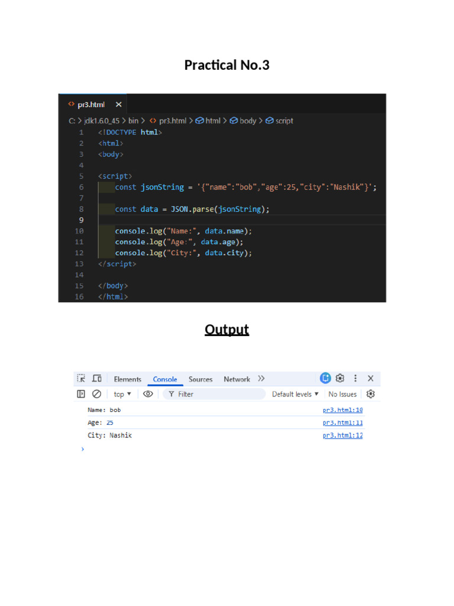Select the body breadcrumb item

pyautogui.click(x=243, y=121)
